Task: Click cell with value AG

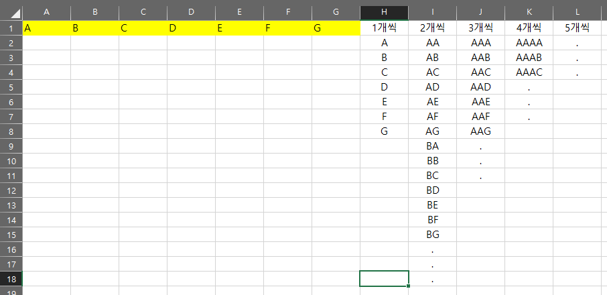Action: coord(432,131)
